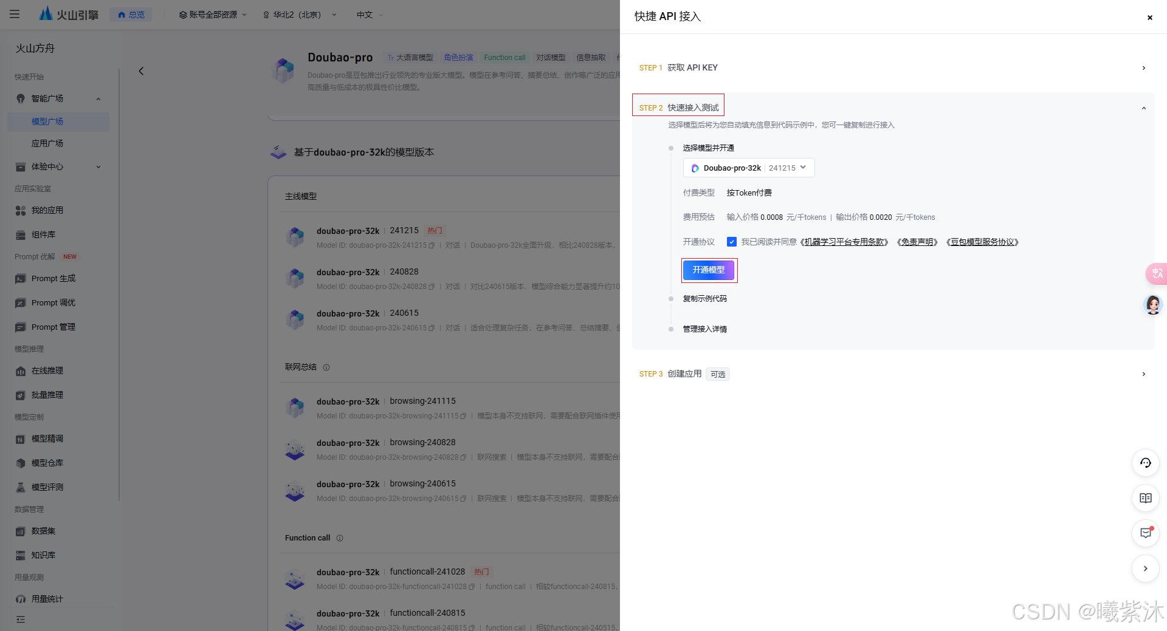
Task: Click the translate floating icon
Action: click(x=1156, y=274)
